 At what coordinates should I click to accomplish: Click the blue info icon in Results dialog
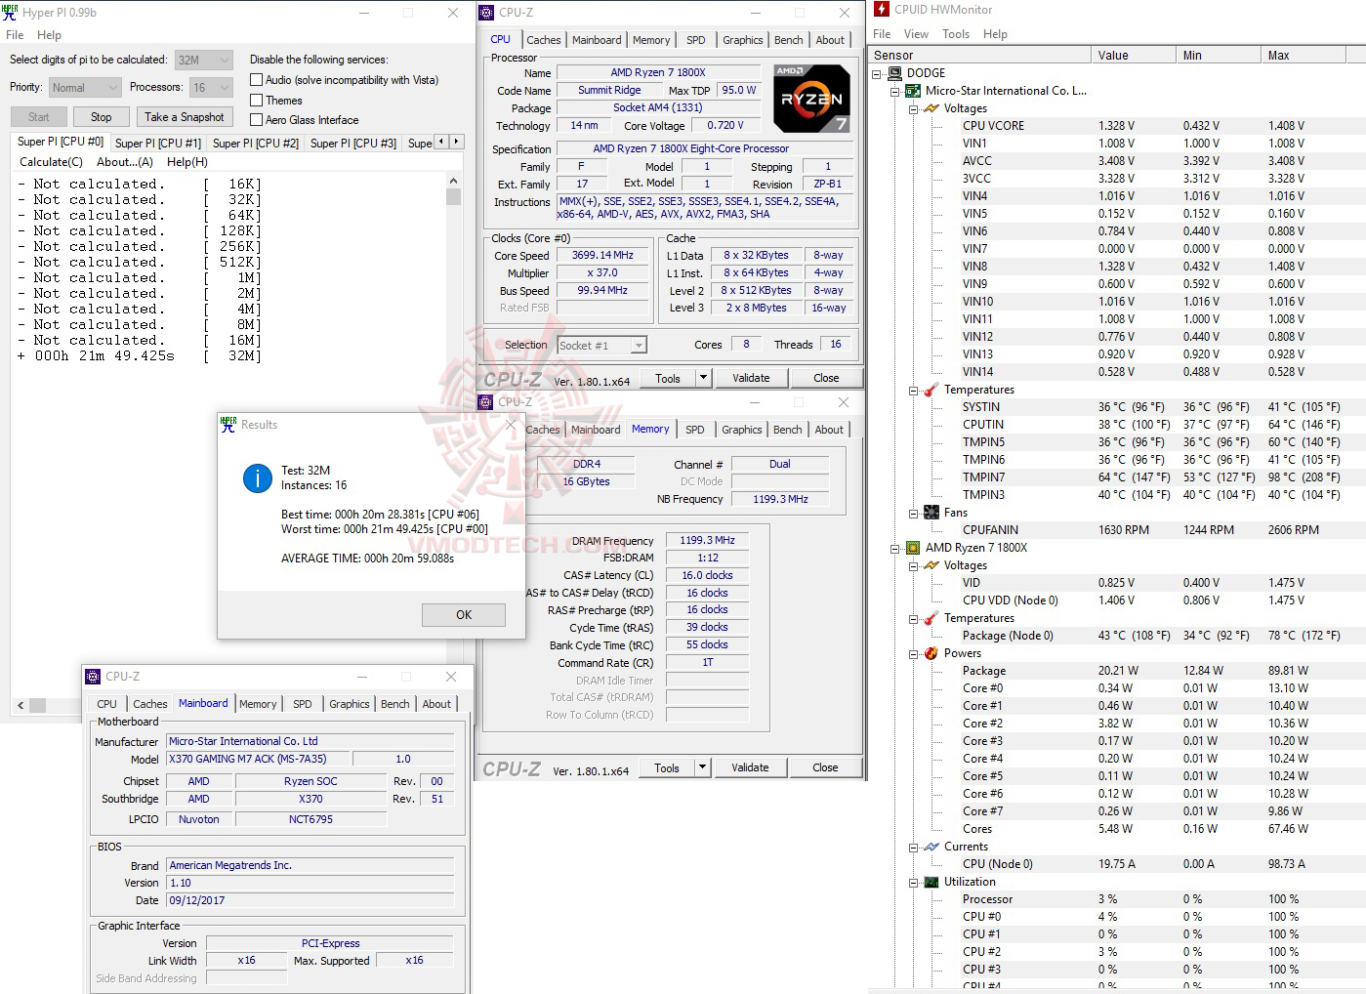tap(257, 477)
